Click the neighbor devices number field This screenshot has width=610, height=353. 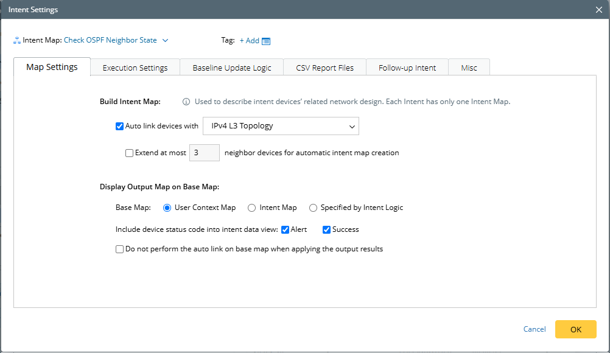205,153
